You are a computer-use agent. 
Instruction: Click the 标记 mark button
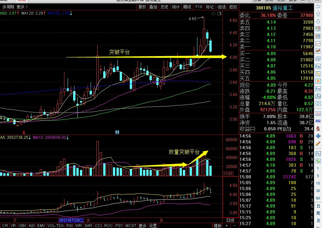(210, 7)
